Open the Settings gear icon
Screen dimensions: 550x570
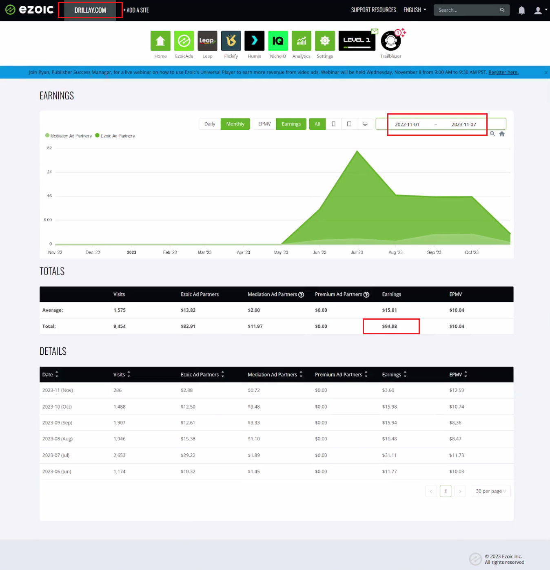(x=325, y=41)
